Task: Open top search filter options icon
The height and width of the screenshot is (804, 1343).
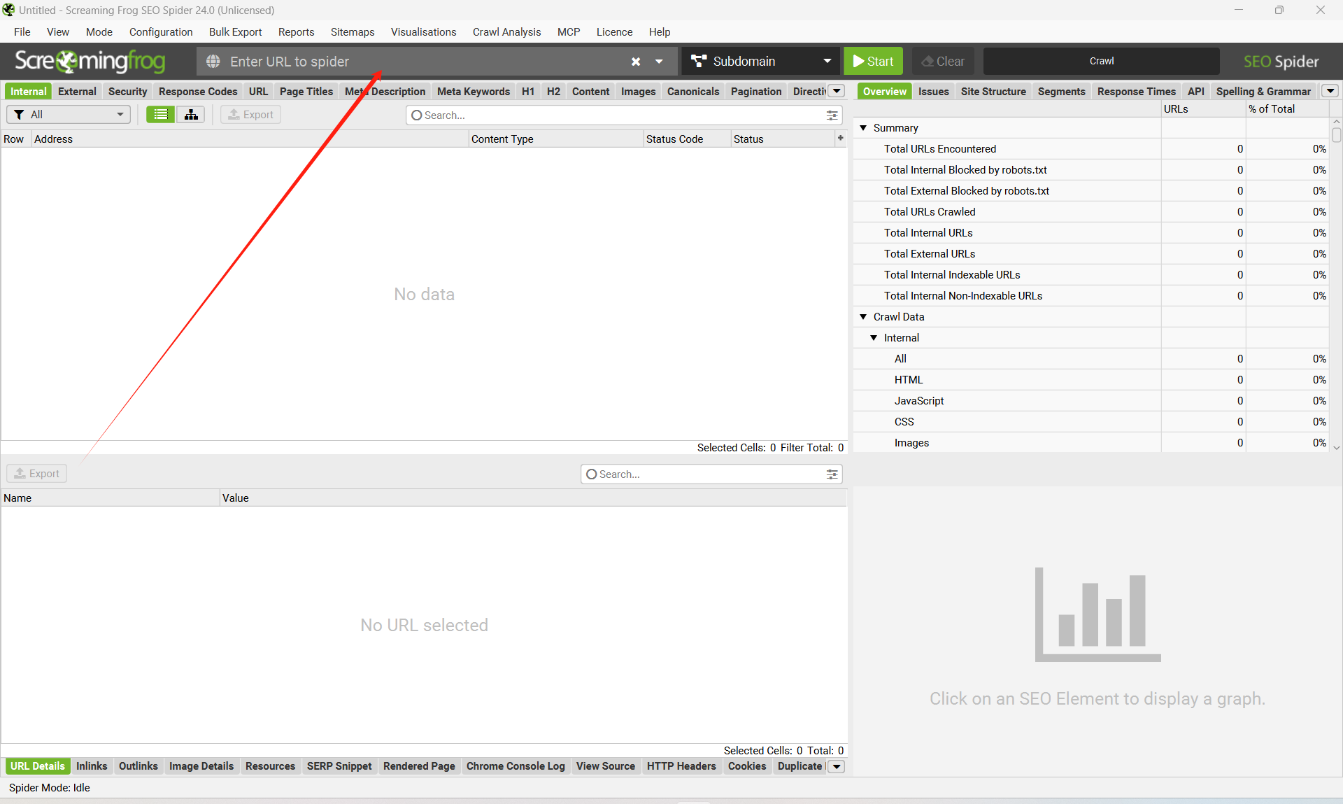Action: click(832, 115)
